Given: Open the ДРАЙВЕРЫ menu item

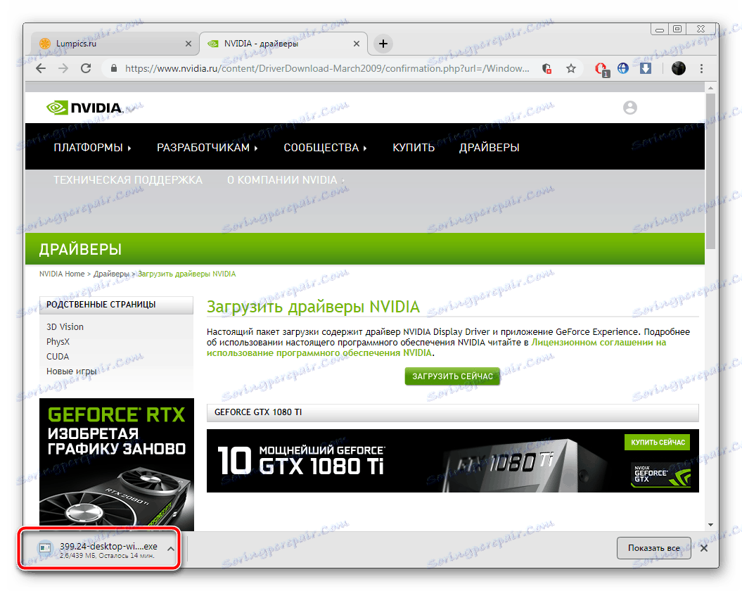Looking at the screenshot, I should click(490, 148).
